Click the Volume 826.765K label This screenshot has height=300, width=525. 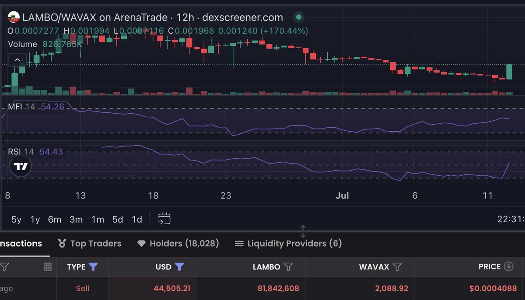(45, 44)
